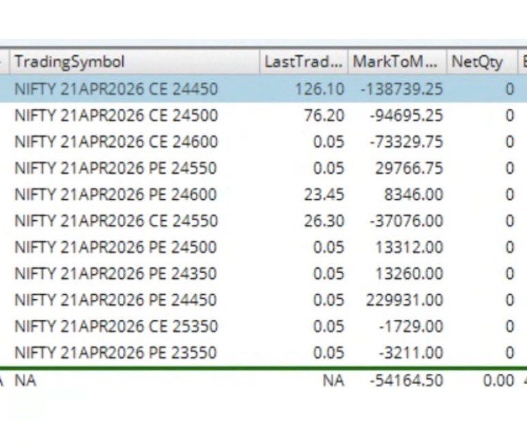Click NA in summary row symbol column
Viewport: 527px width, 445px height.
point(25,381)
